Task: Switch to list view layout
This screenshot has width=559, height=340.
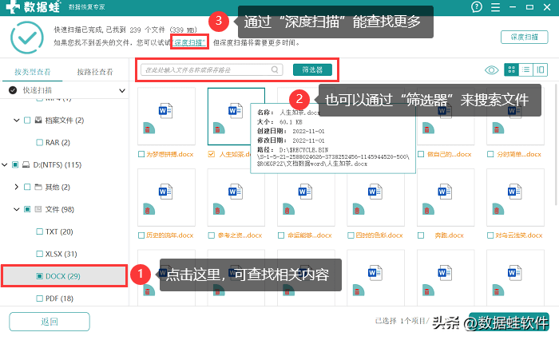Action: 526,69
